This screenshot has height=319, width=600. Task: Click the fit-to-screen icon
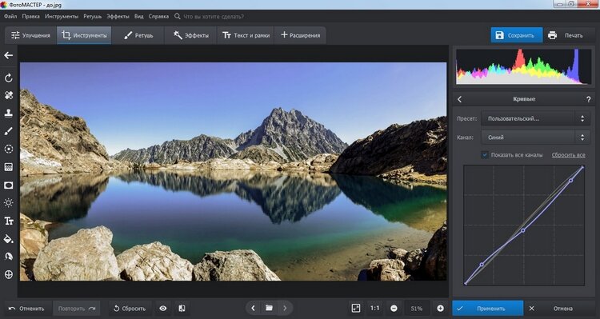coord(356,309)
